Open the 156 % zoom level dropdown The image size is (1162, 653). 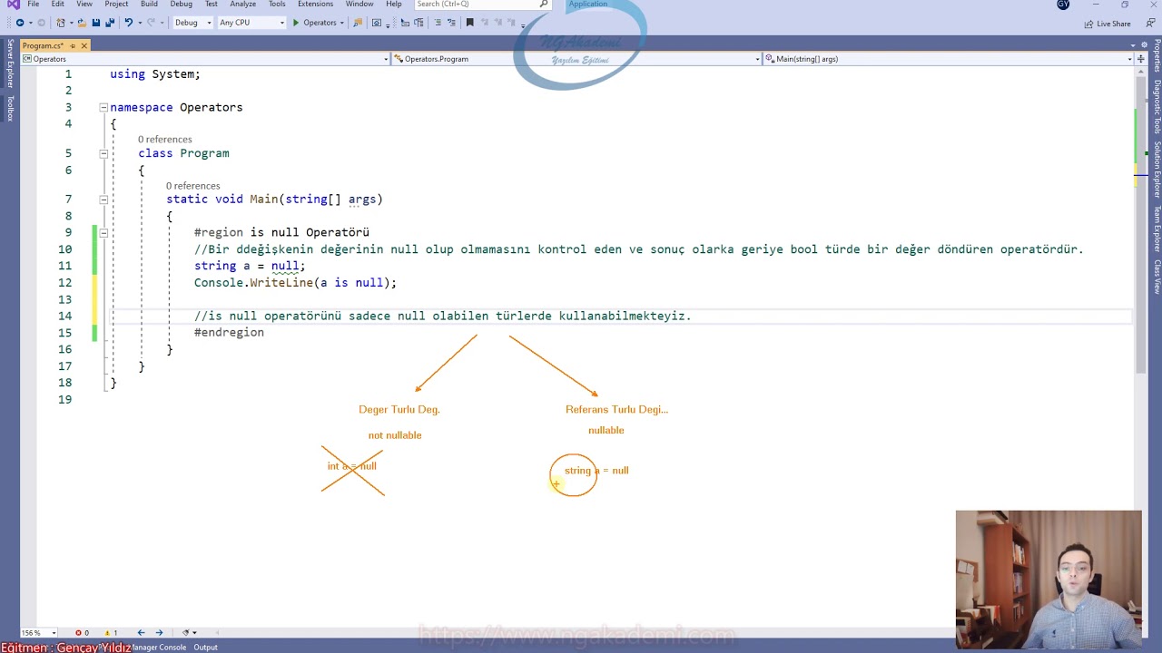(x=39, y=633)
